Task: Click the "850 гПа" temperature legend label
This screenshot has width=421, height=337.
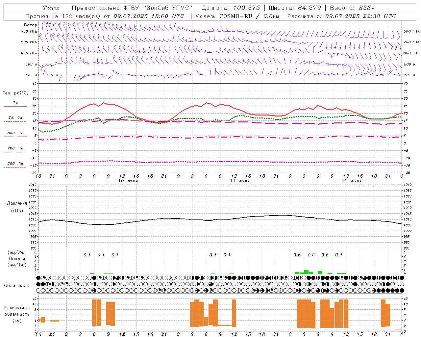Action: click(x=15, y=133)
